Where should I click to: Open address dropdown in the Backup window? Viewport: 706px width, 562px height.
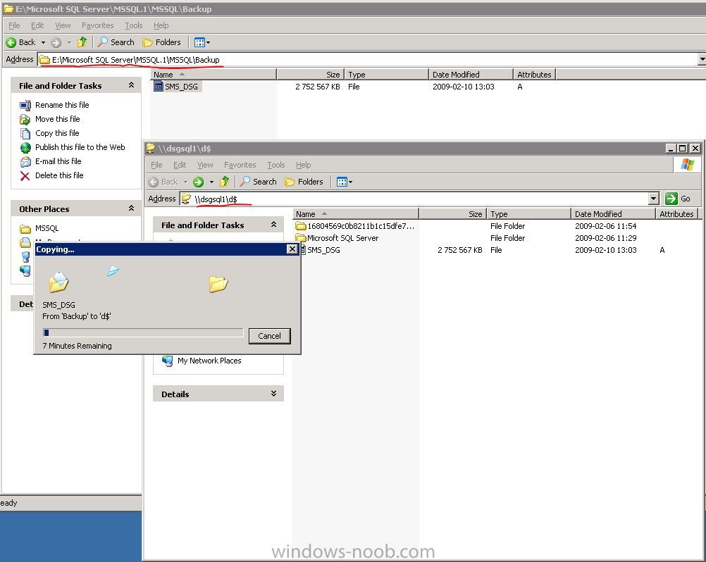[x=702, y=59]
